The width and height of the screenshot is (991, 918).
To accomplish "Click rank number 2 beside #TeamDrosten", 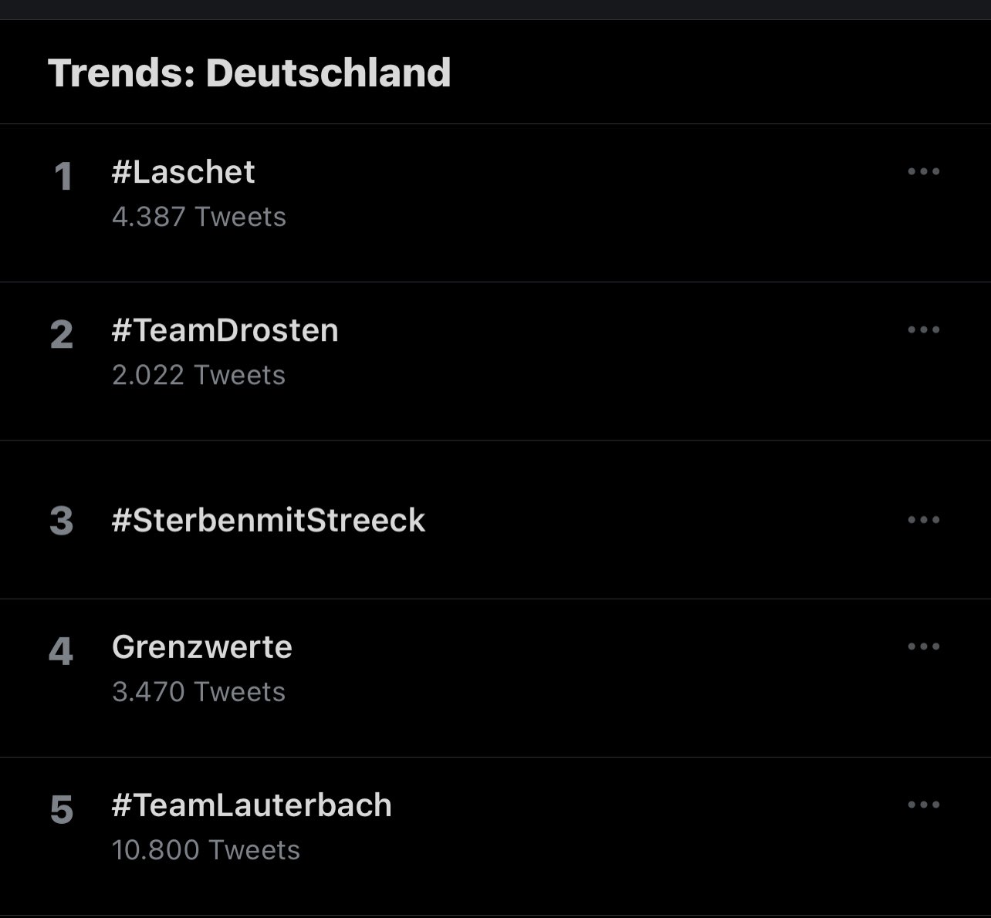I will [x=62, y=335].
